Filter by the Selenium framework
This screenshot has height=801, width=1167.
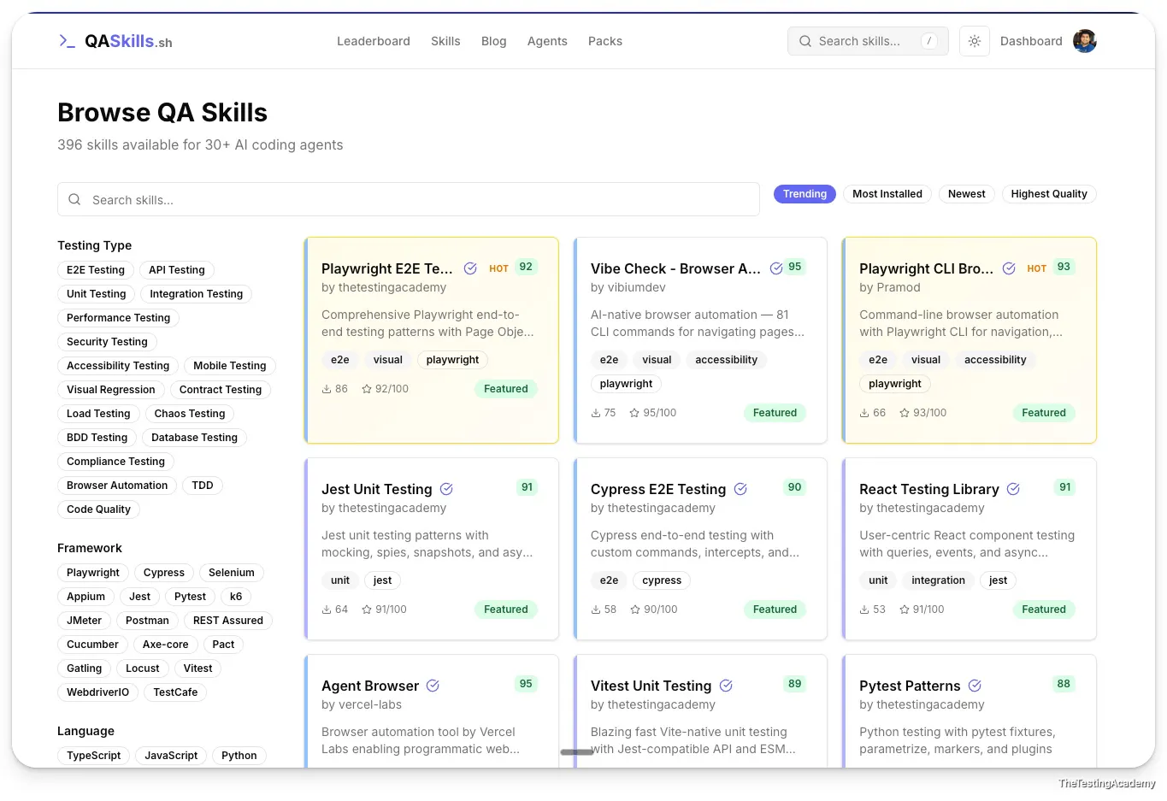[x=232, y=573]
